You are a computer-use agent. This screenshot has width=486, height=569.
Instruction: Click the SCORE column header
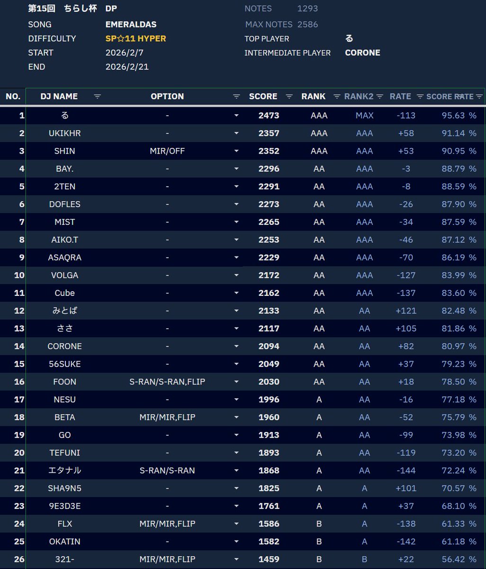coord(263,96)
